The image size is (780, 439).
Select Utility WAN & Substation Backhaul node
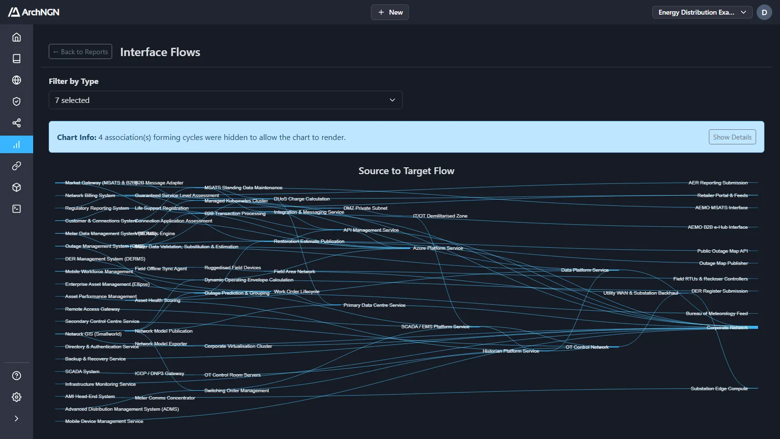[x=641, y=293]
